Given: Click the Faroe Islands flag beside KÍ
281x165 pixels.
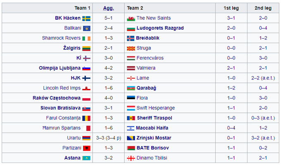Looking at the screenshot, I should 86,58.
